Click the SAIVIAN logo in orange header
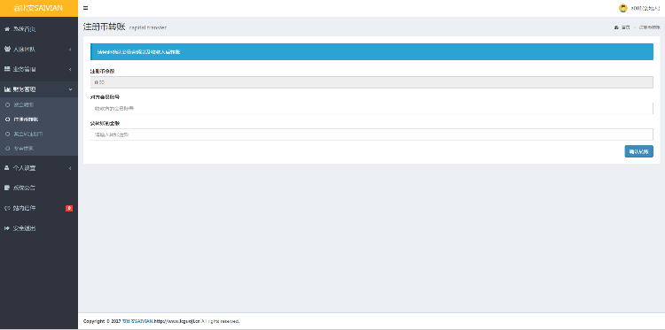This screenshot has width=665, height=330. coord(39,8)
